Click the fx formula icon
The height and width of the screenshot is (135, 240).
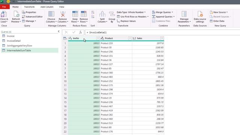80,32
